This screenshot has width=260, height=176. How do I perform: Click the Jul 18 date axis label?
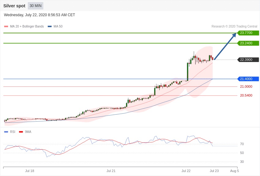(30, 171)
